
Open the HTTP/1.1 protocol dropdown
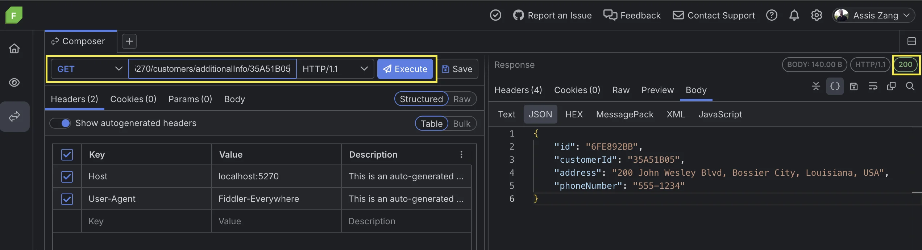point(335,69)
